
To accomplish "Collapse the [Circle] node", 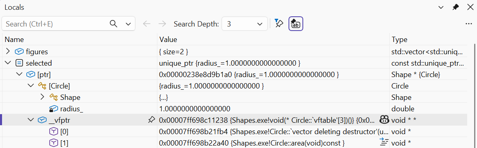I will (x=31, y=86).
